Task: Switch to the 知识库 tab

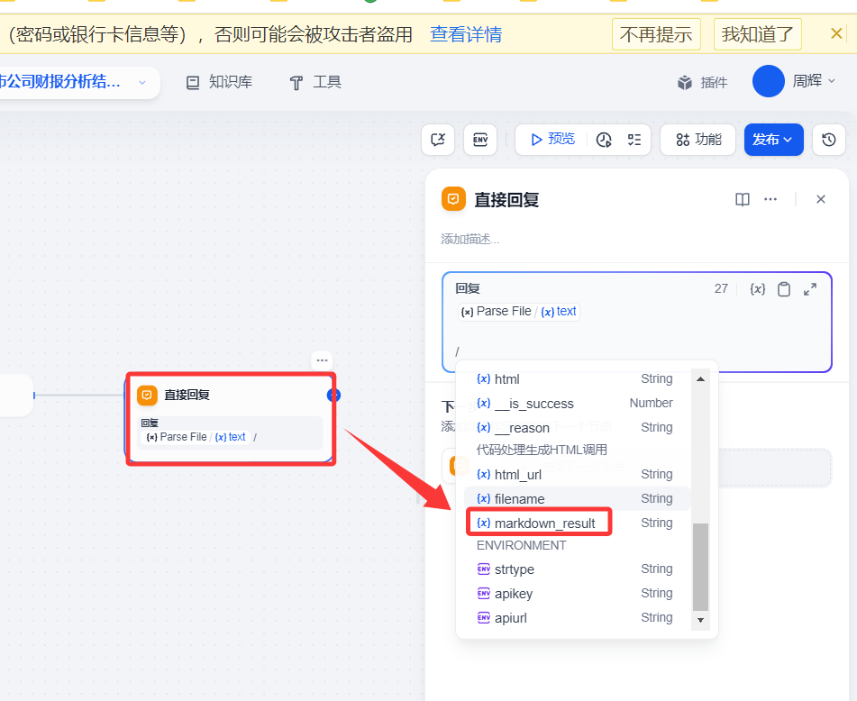Action: tap(219, 82)
